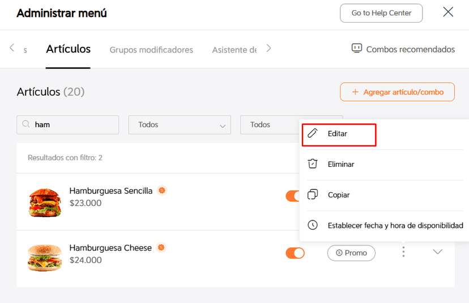
Task: Click the Combos recomendados icon
Action: click(356, 49)
